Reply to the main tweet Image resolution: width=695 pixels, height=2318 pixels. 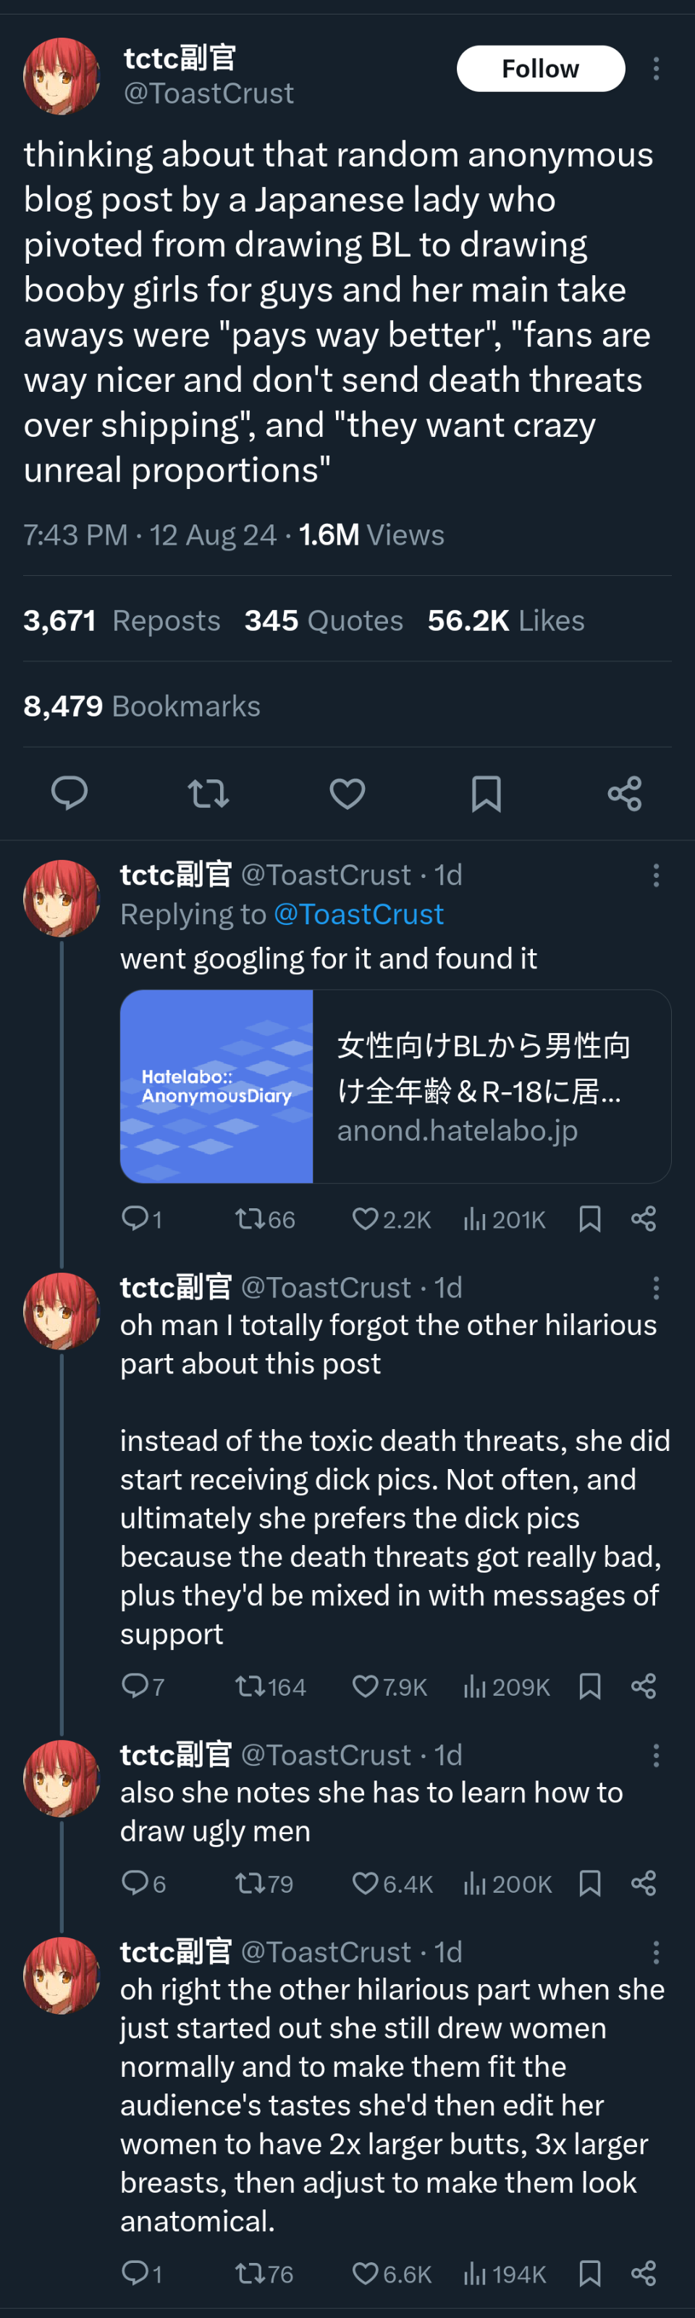[69, 792]
